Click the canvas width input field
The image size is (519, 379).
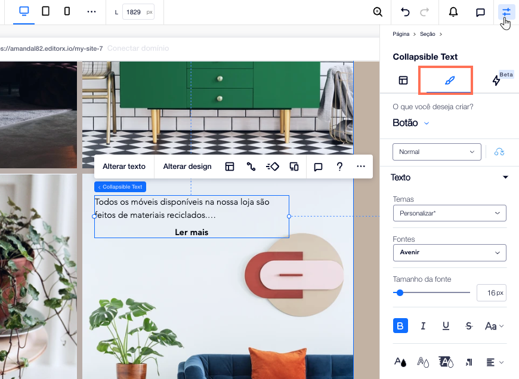tap(138, 12)
